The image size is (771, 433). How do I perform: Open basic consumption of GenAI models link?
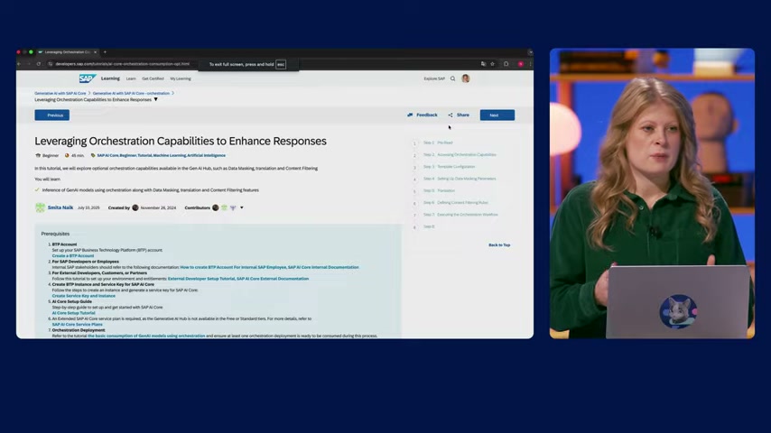pyautogui.click(x=146, y=336)
